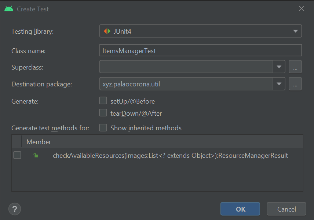Viewport: 314px width, 220px height.
Task: Click the Superclass text field
Action: [x=186, y=67]
